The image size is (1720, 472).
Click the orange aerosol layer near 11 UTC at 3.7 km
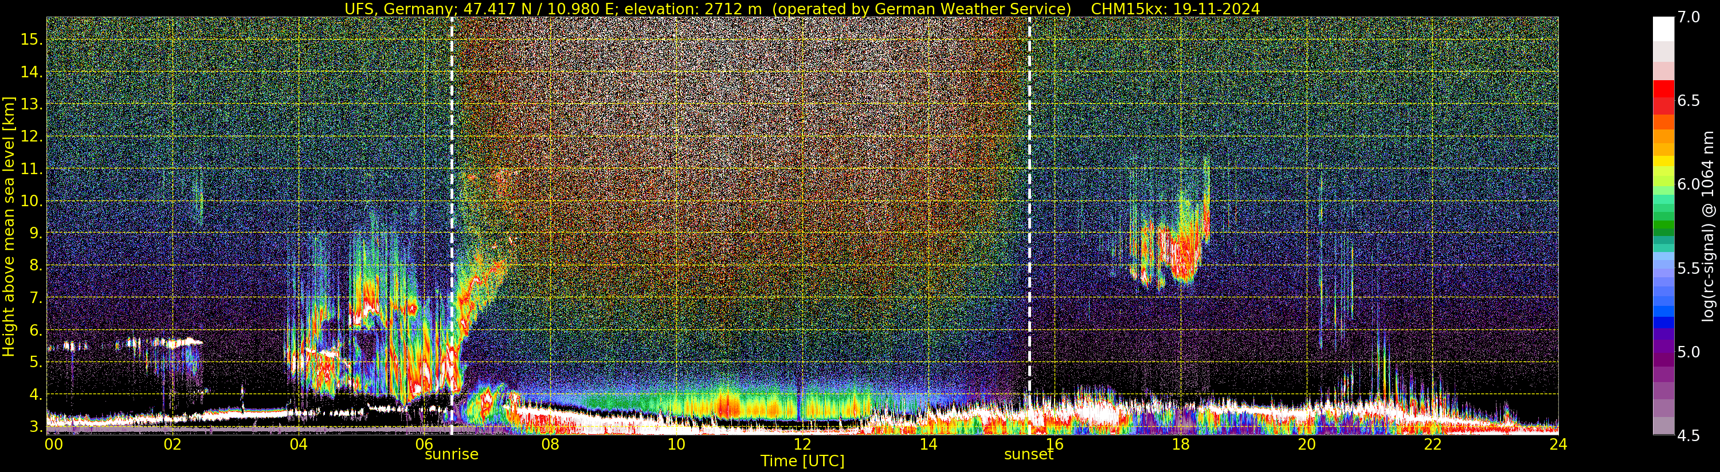[x=728, y=405]
